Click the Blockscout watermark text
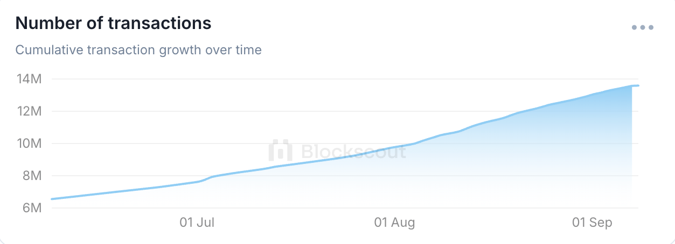The image size is (675, 244). click(353, 151)
